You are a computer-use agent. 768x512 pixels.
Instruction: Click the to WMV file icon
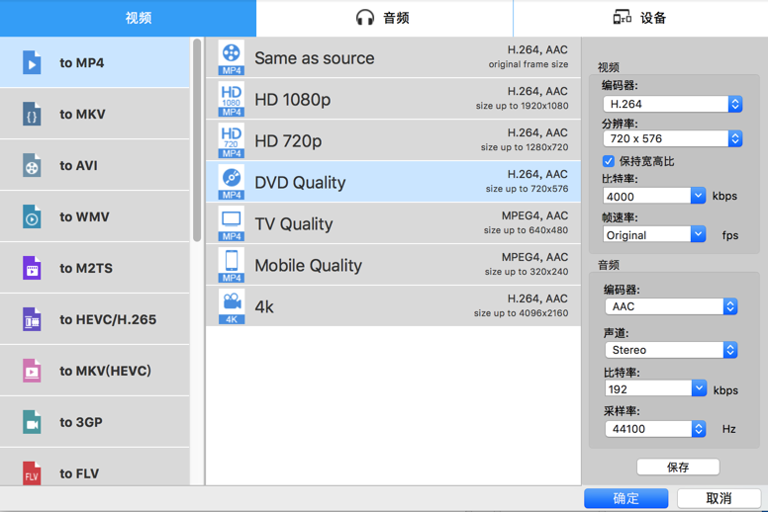(x=32, y=216)
